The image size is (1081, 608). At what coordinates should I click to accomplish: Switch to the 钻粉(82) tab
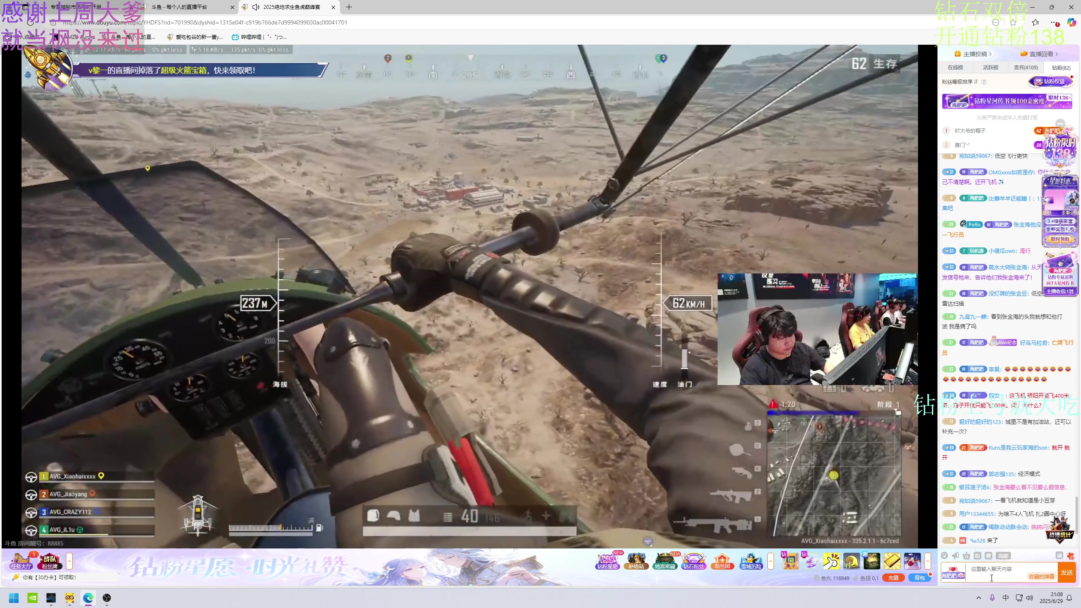(x=1061, y=68)
